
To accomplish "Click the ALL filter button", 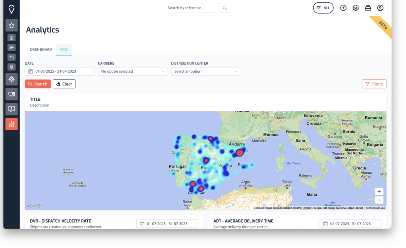I will [323, 8].
